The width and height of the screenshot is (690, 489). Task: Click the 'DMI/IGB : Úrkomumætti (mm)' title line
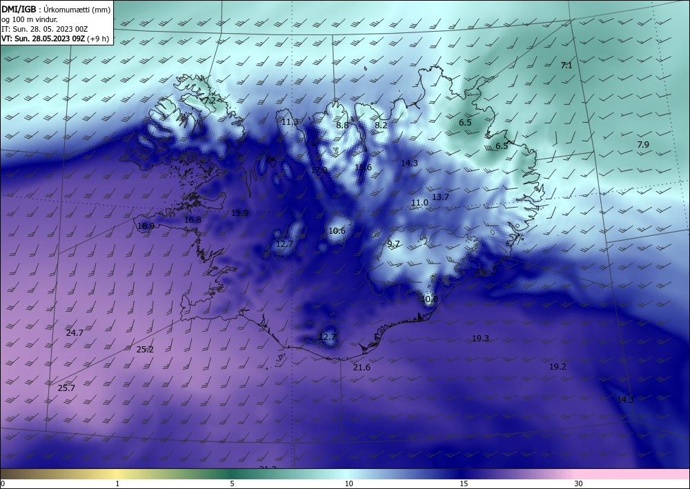[56, 10]
